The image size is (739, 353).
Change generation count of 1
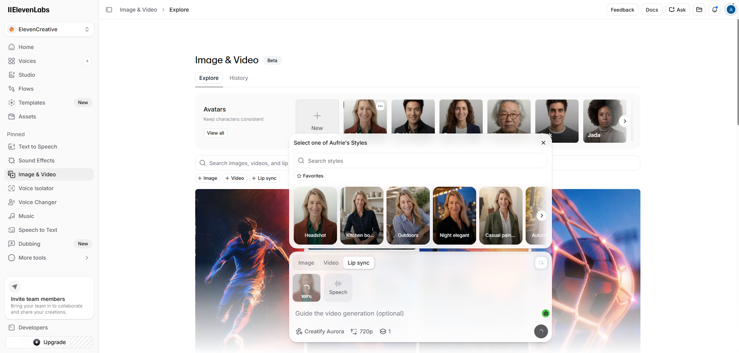tap(385, 331)
